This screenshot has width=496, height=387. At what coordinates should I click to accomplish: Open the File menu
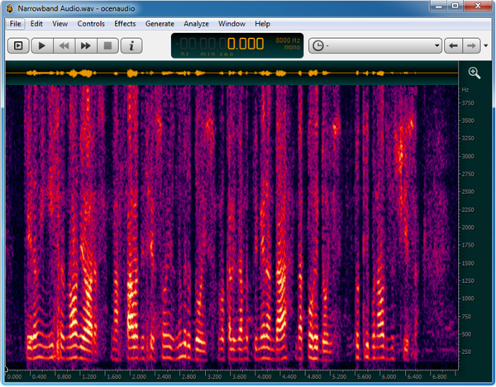click(x=15, y=24)
